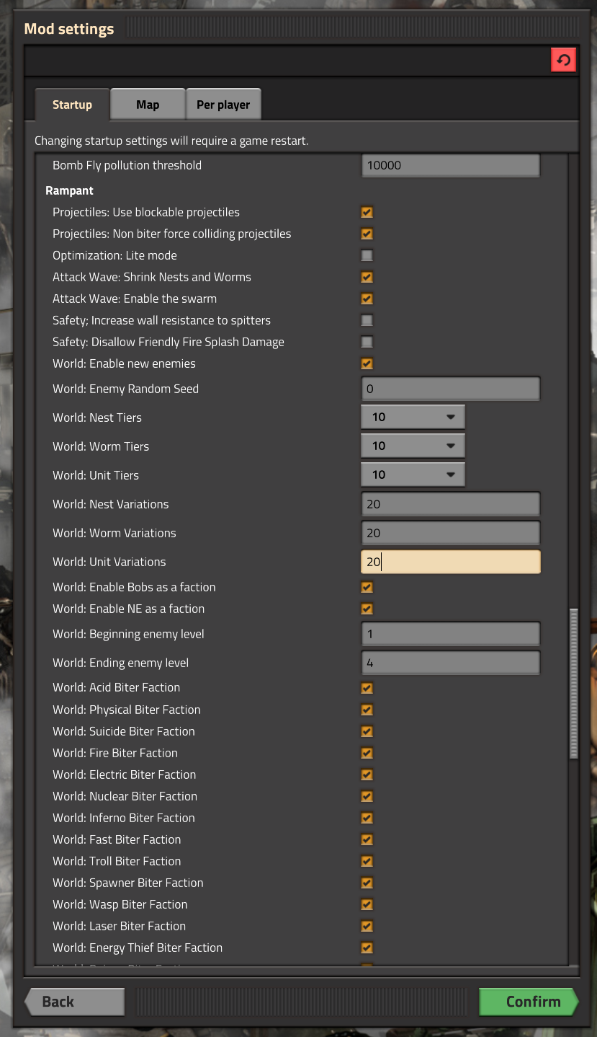
Task: Enable Disallow Friendly Fire Splash Damage
Action: tap(367, 342)
